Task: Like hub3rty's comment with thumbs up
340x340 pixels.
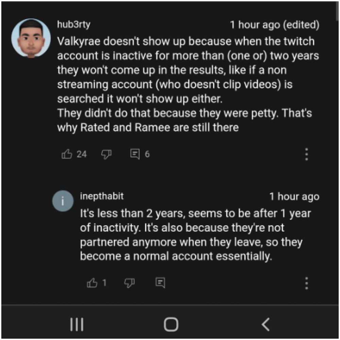Action: tap(67, 154)
